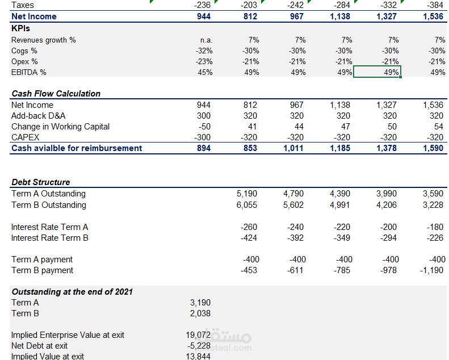This screenshot has height=360, width=449.
Task: Click the Taxes value -236
Action: [202, 5]
